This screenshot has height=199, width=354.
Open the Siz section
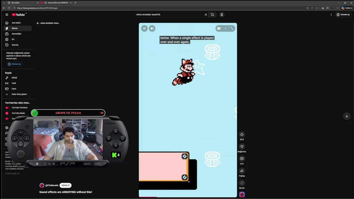(x=17, y=39)
